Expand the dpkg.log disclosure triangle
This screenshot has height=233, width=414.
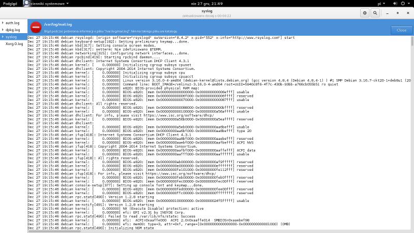click(x=2, y=30)
